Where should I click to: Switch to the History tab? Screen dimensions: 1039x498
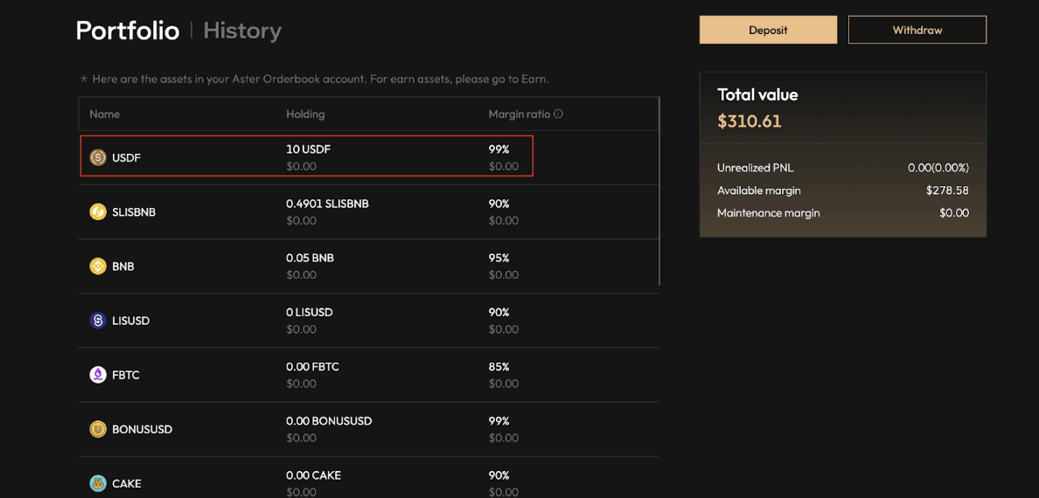(x=242, y=31)
